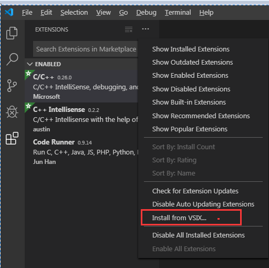Open the Go menu
This screenshot has width=269, height=268.
[x=123, y=13]
